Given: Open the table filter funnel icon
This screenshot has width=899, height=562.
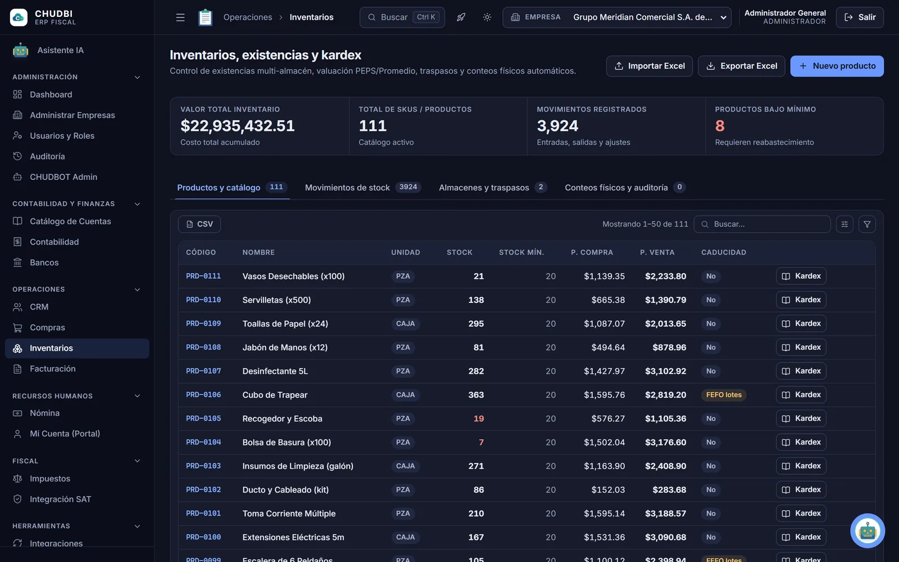Looking at the screenshot, I should click(867, 224).
